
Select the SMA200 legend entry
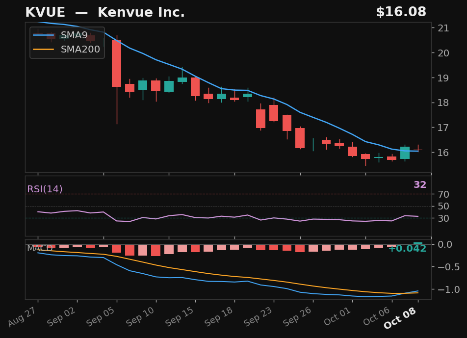67,49
